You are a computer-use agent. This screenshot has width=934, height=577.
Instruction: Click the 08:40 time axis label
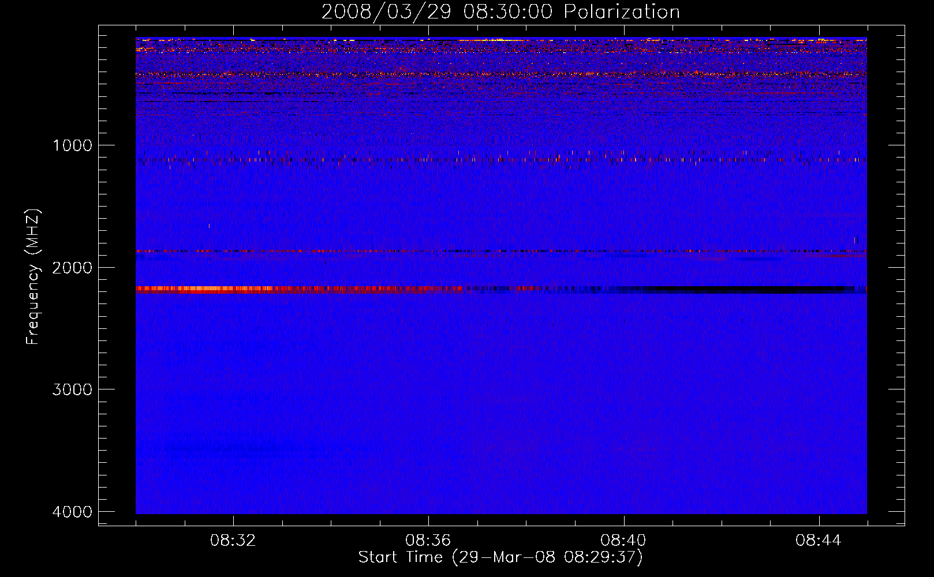coord(623,541)
